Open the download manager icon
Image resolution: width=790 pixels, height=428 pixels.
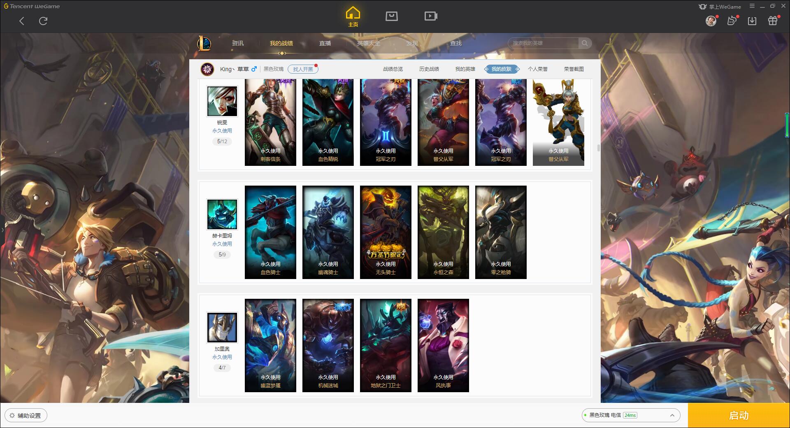click(752, 21)
